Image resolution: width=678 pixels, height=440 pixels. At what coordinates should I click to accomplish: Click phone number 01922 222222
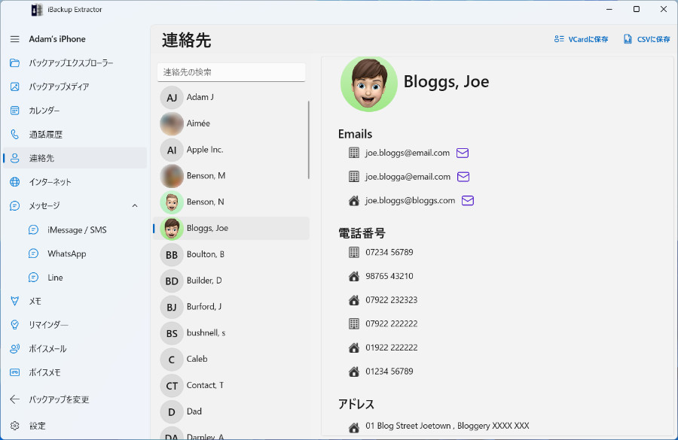coord(391,347)
